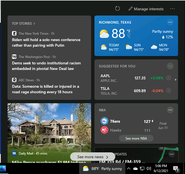Expand Top Stories section

click(23, 24)
